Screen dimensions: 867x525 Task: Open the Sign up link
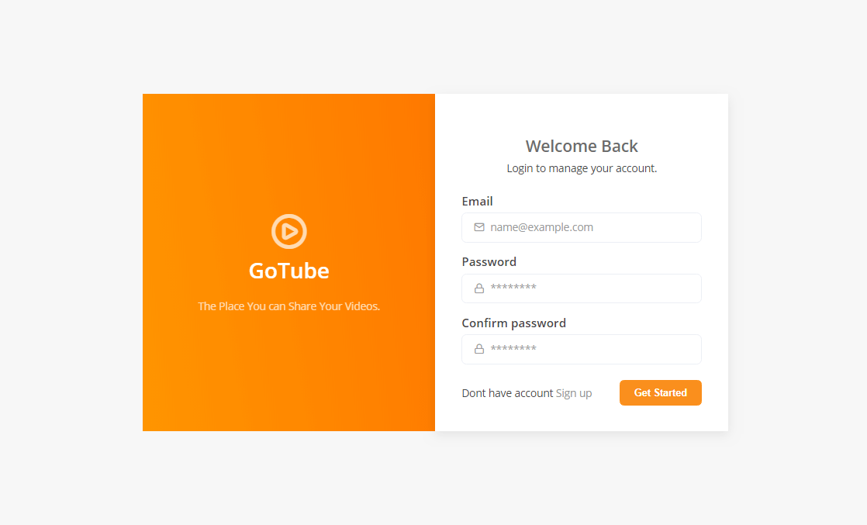(x=573, y=393)
